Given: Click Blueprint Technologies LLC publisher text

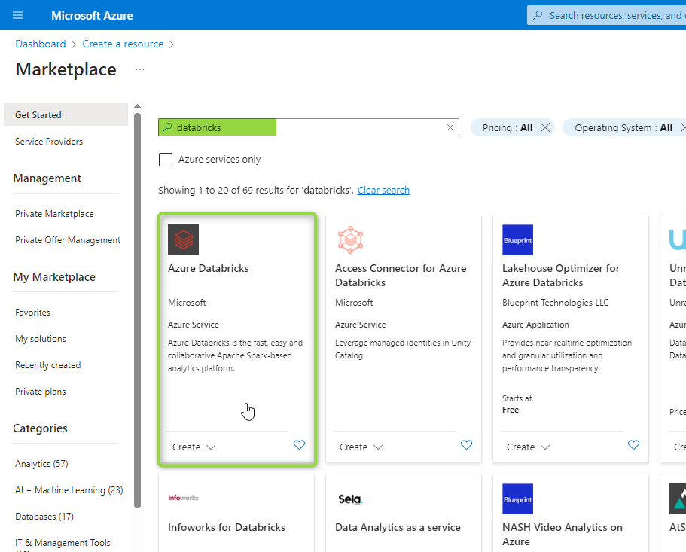Looking at the screenshot, I should pyautogui.click(x=555, y=303).
